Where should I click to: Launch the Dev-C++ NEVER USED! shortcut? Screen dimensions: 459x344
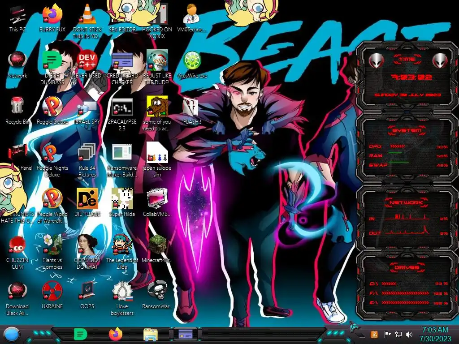87,64
